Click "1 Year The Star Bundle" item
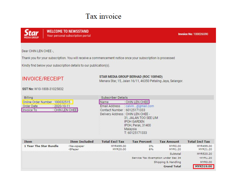Image resolution: width=237 pixels, height=186 pixels. tap(41, 146)
